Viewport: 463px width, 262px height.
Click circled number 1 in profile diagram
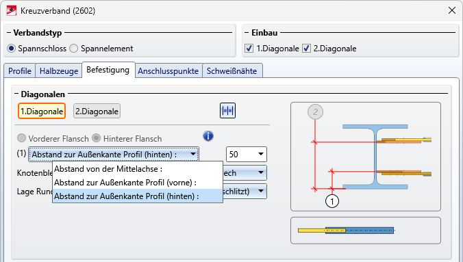click(x=332, y=201)
